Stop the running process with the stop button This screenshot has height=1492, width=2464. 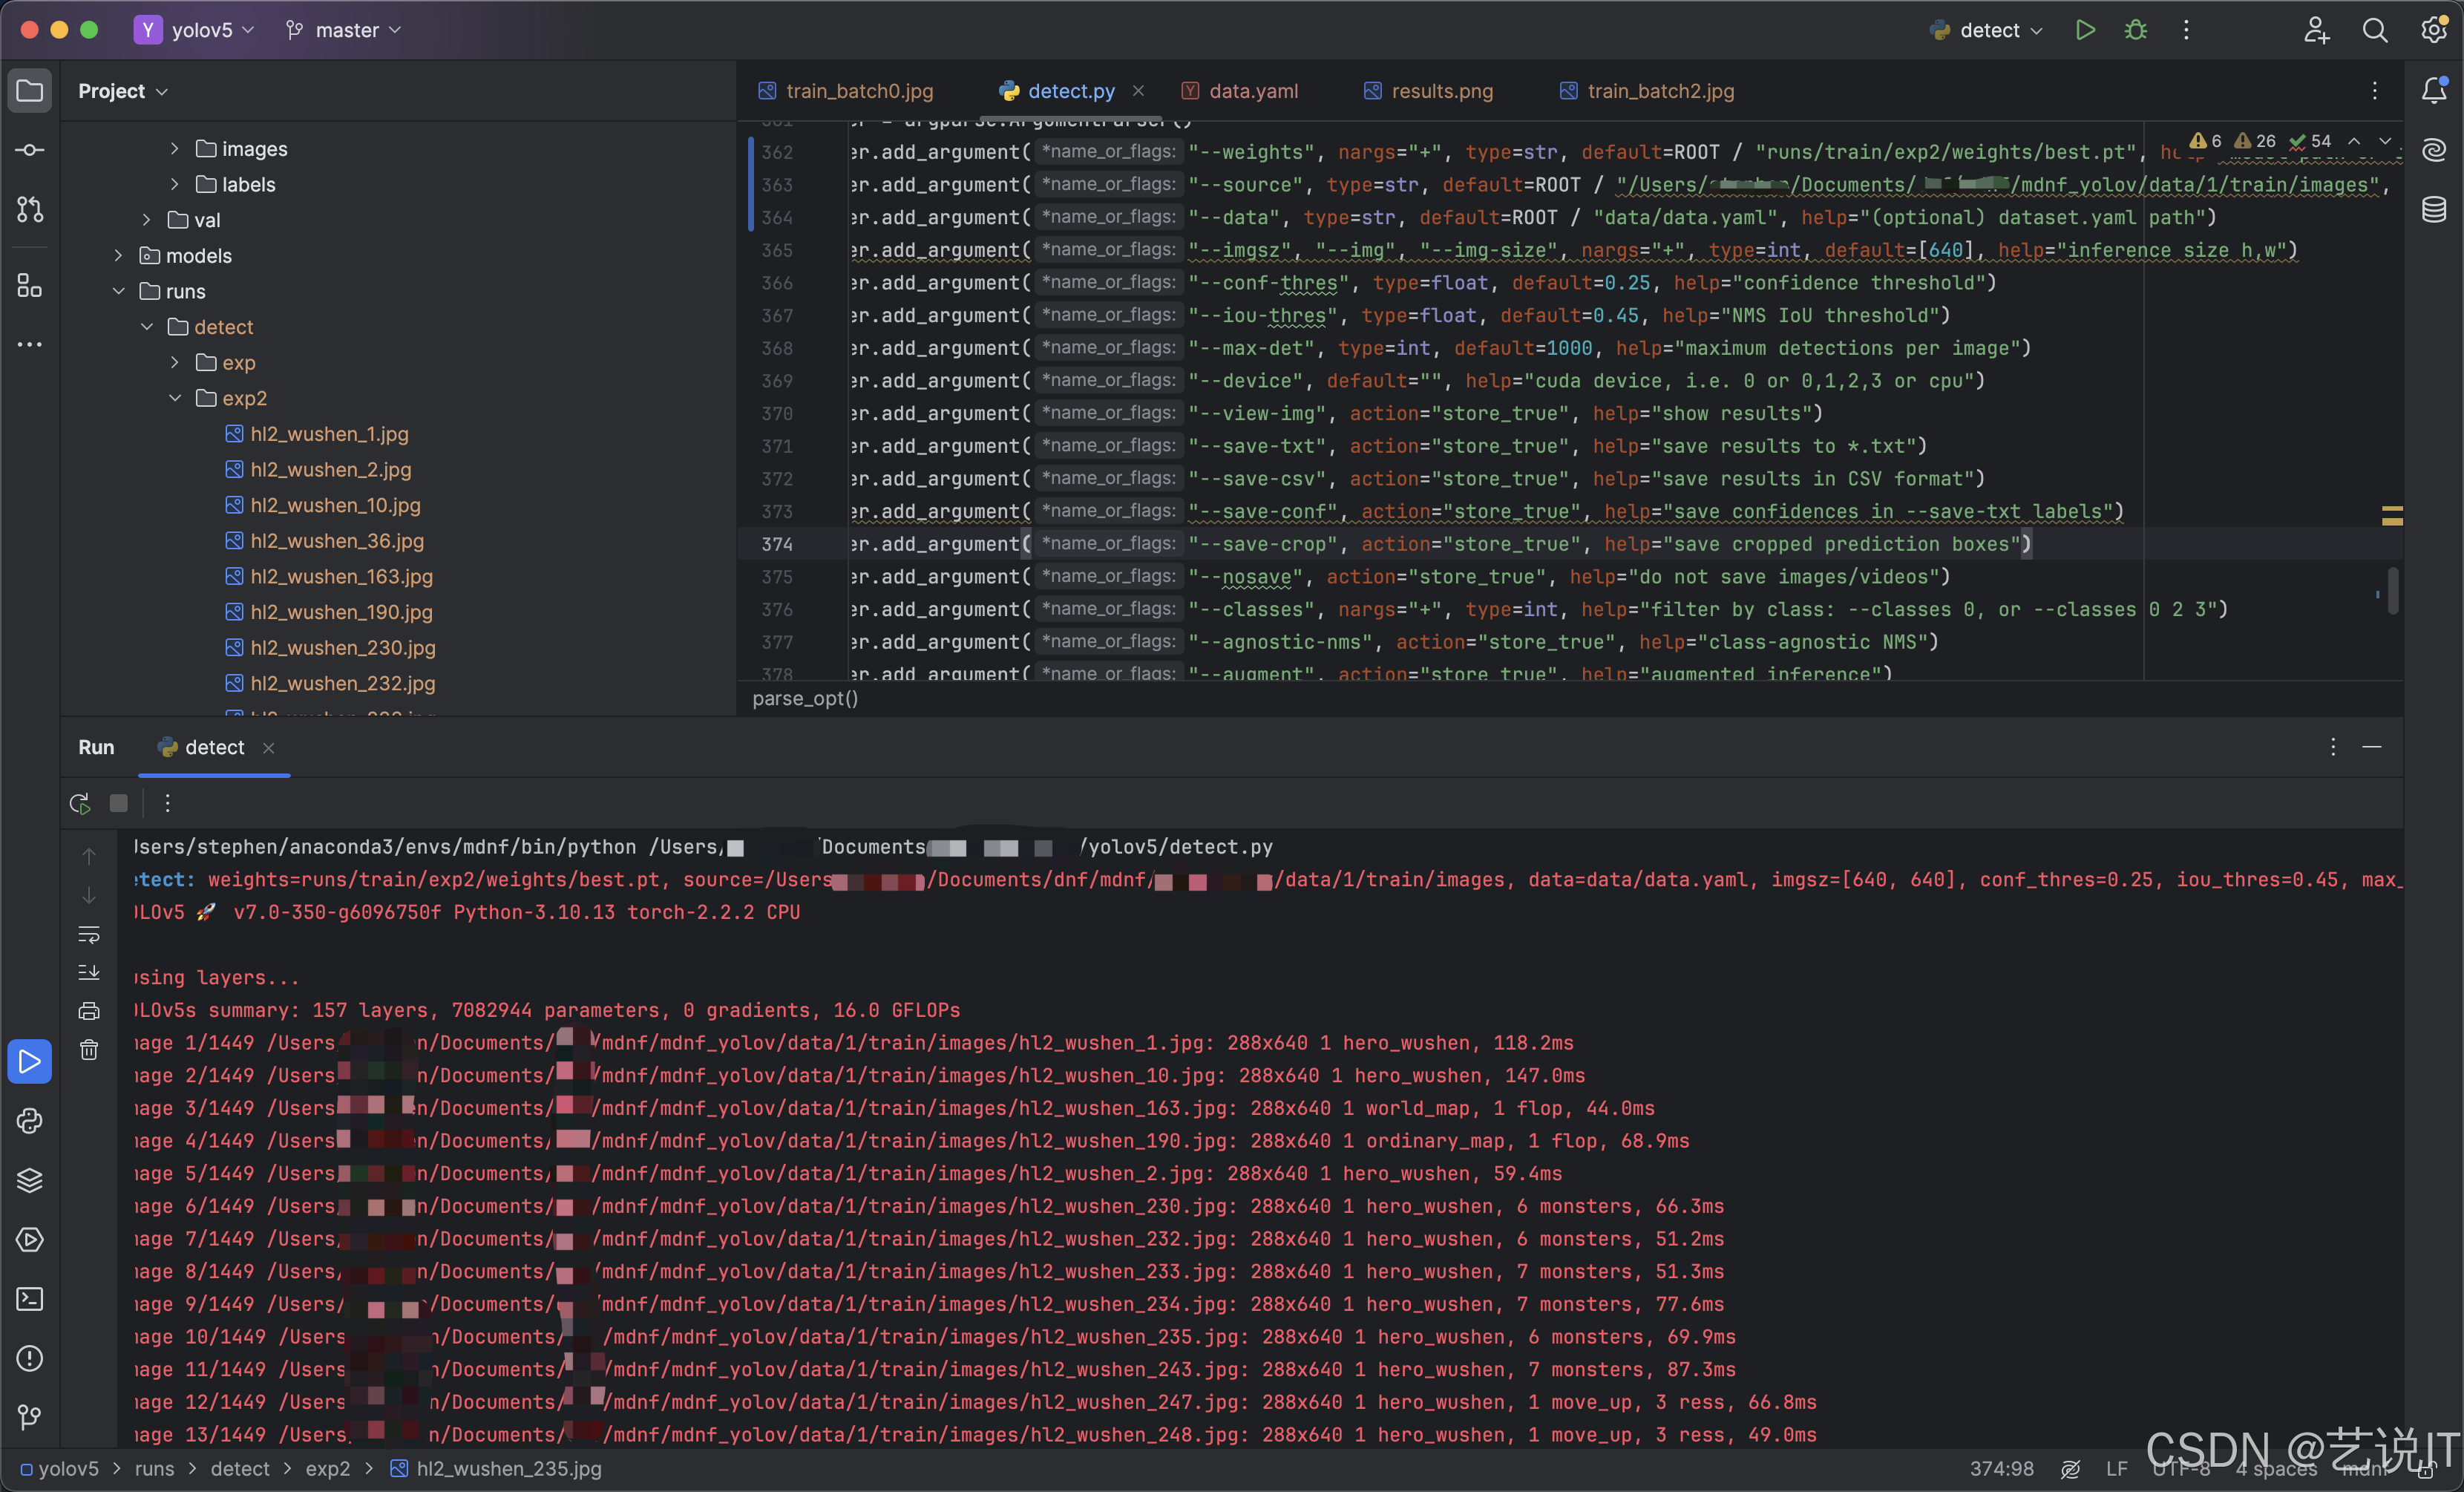click(x=118, y=803)
